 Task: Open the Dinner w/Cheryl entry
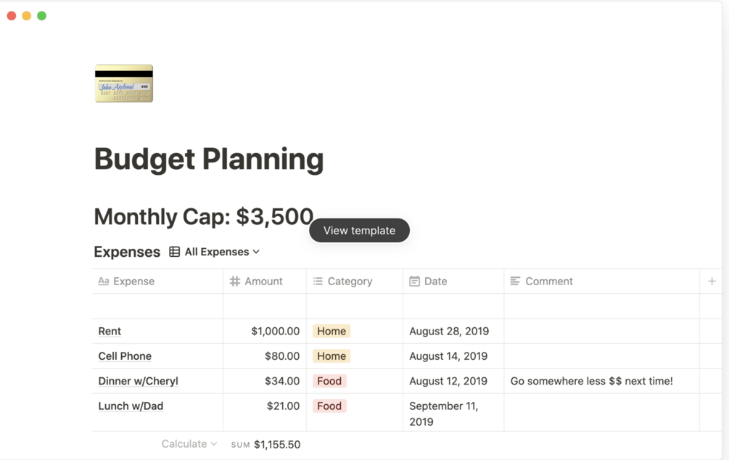[x=138, y=381]
